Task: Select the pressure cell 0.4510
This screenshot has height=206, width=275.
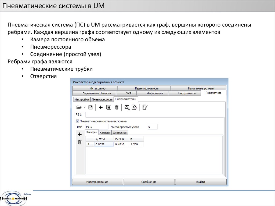Action: point(121,144)
